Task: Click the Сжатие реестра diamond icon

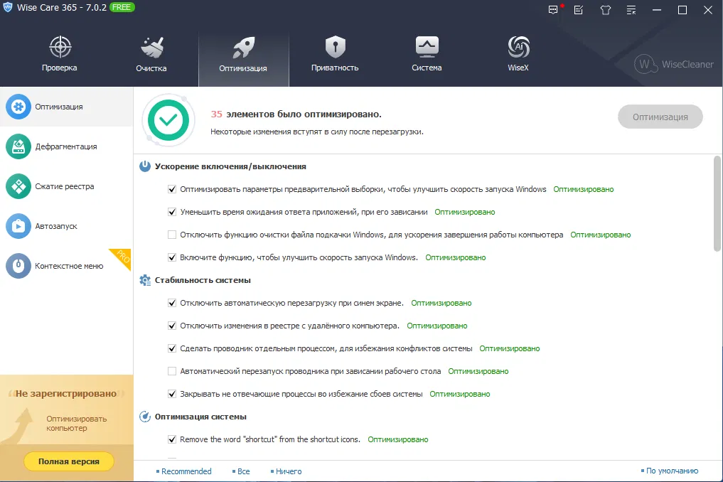Action: (18, 186)
